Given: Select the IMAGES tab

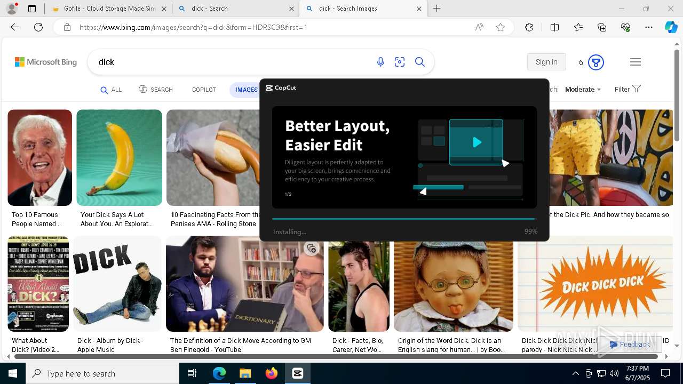Looking at the screenshot, I should 246,90.
